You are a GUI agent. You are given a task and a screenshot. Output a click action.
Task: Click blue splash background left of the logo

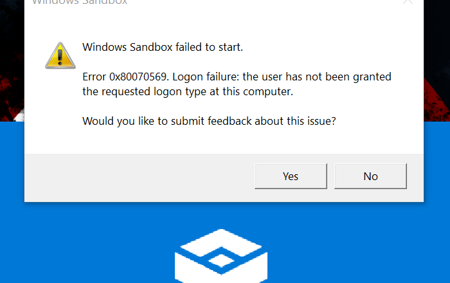[84, 244]
